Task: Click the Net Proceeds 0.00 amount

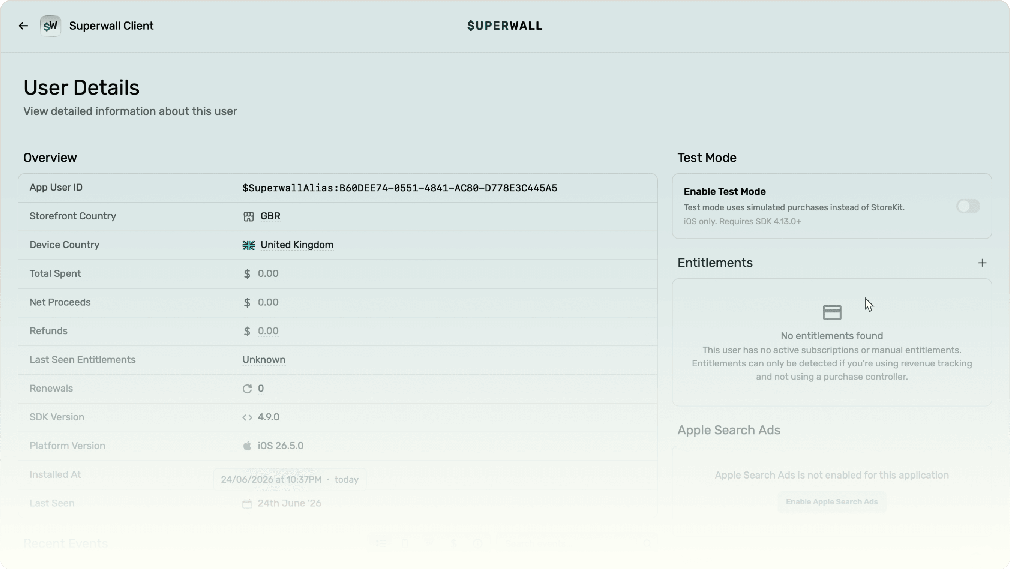Action: [268, 302]
